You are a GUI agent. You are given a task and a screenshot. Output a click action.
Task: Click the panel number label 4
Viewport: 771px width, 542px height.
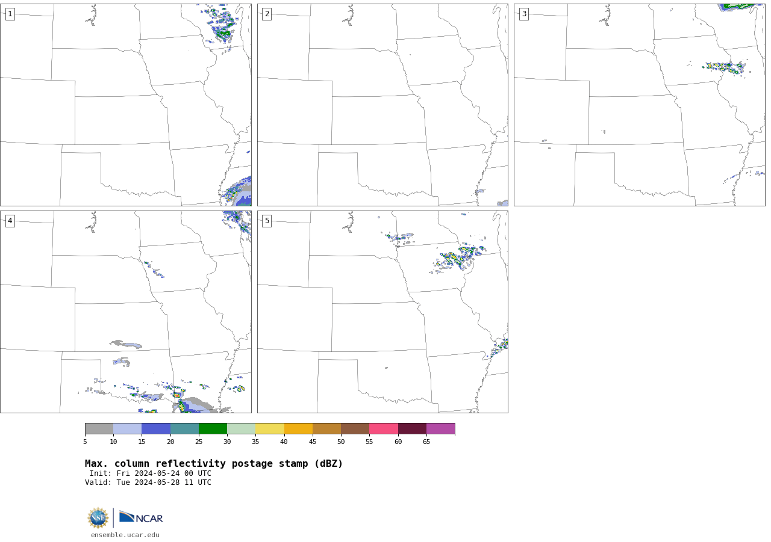point(10,221)
